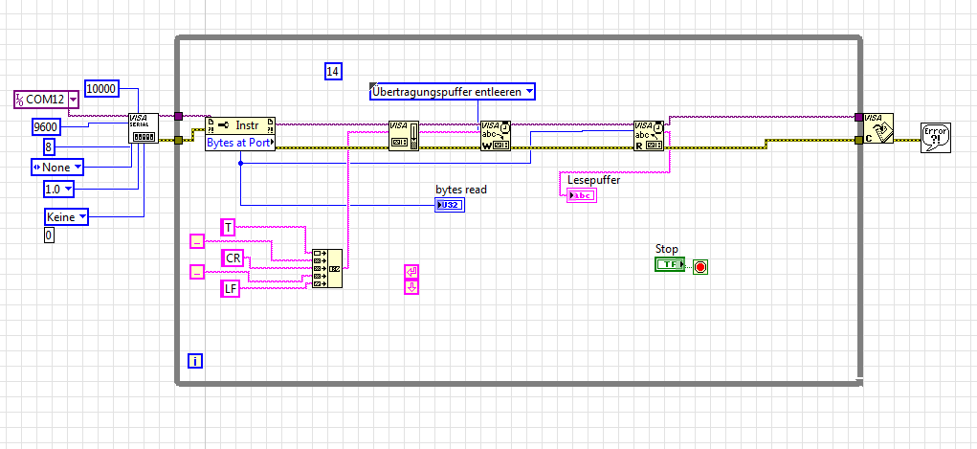Open the COM12 VISA resource dropdown
Image resolution: width=977 pixels, height=449 pixels.
click(74, 100)
